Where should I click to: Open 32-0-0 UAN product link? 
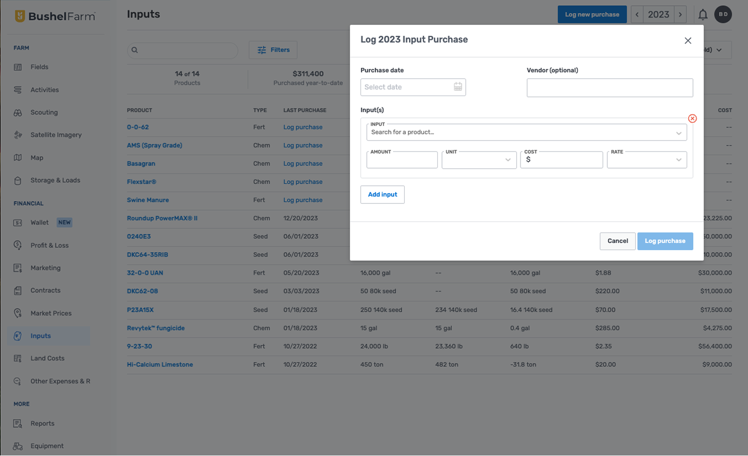(x=145, y=273)
